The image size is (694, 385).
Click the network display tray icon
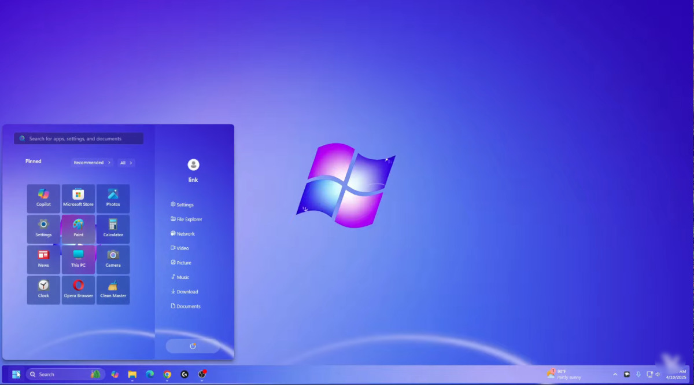point(649,375)
